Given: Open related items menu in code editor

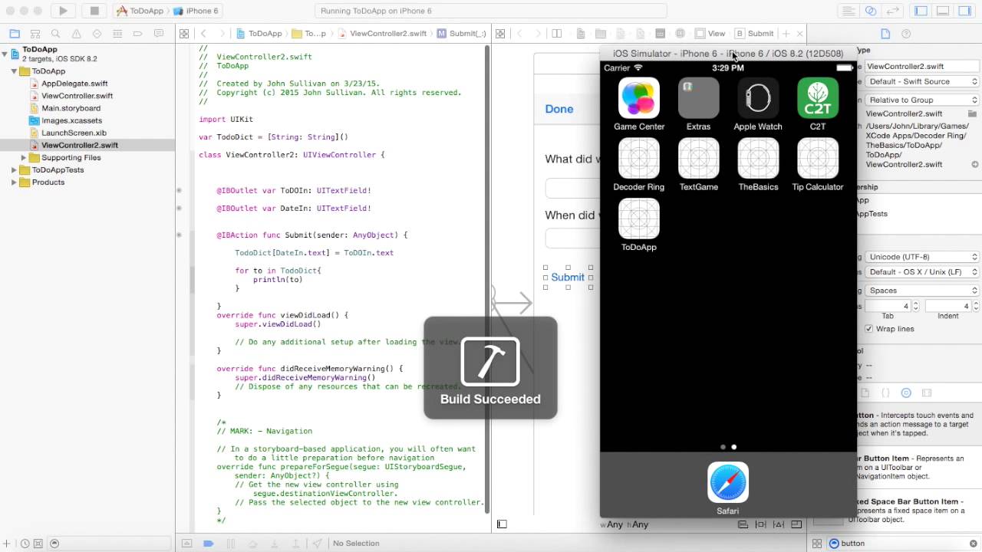Looking at the screenshot, I should click(x=184, y=34).
